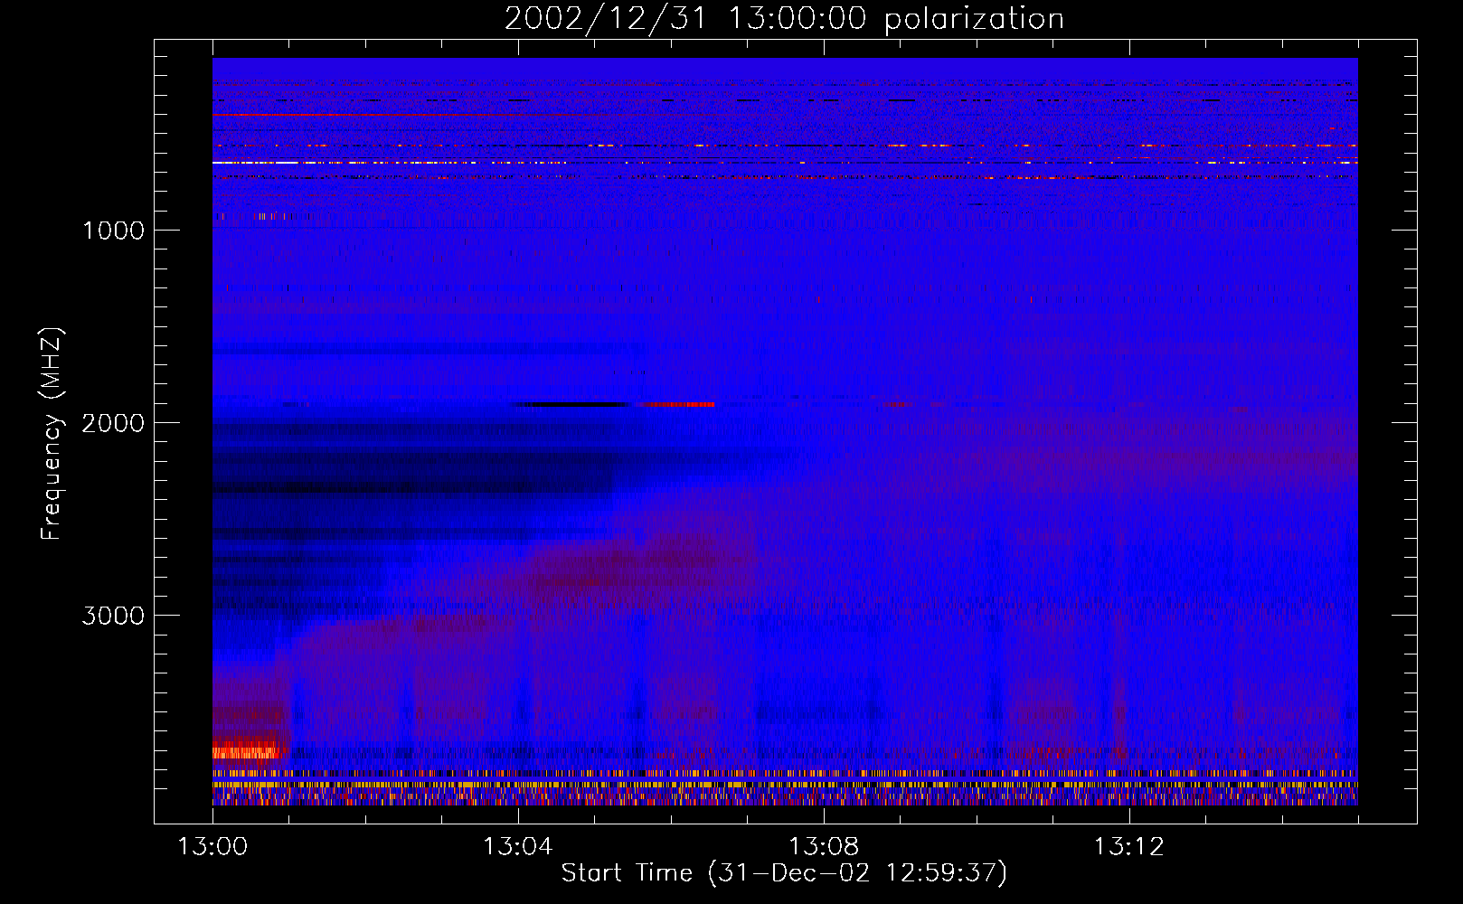This screenshot has width=1463, height=904.
Task: Click the "2000" frequency tick label
Action: (x=113, y=423)
